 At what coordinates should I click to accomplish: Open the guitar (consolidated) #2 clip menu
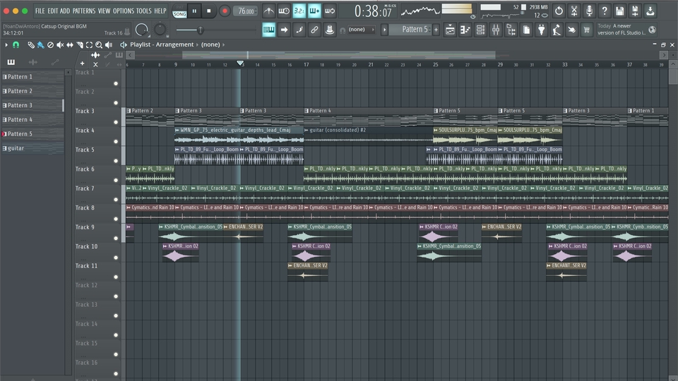tap(306, 130)
